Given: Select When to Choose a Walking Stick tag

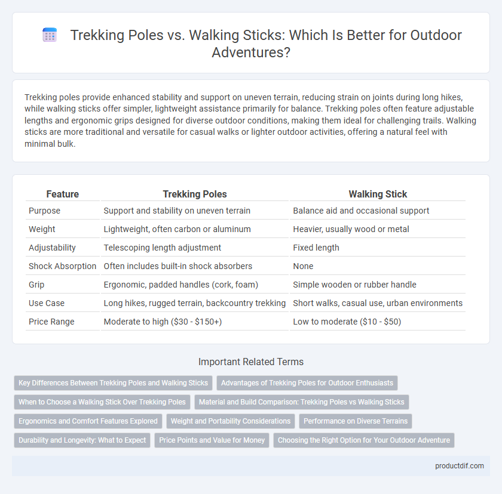Looking at the screenshot, I should coord(102,402).
